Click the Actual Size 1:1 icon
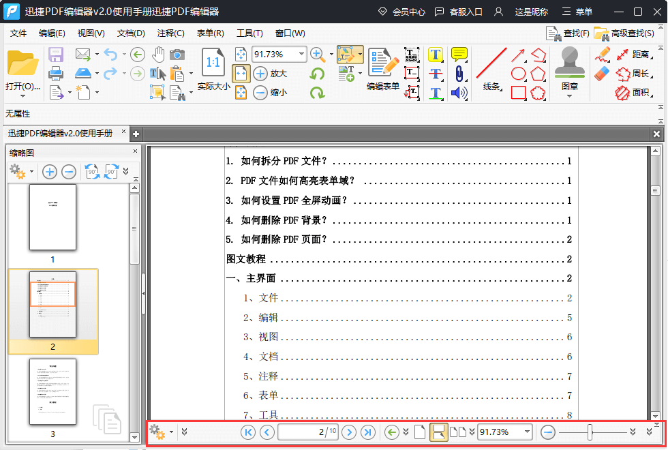Screen dimensions: 668x450 (x=213, y=63)
